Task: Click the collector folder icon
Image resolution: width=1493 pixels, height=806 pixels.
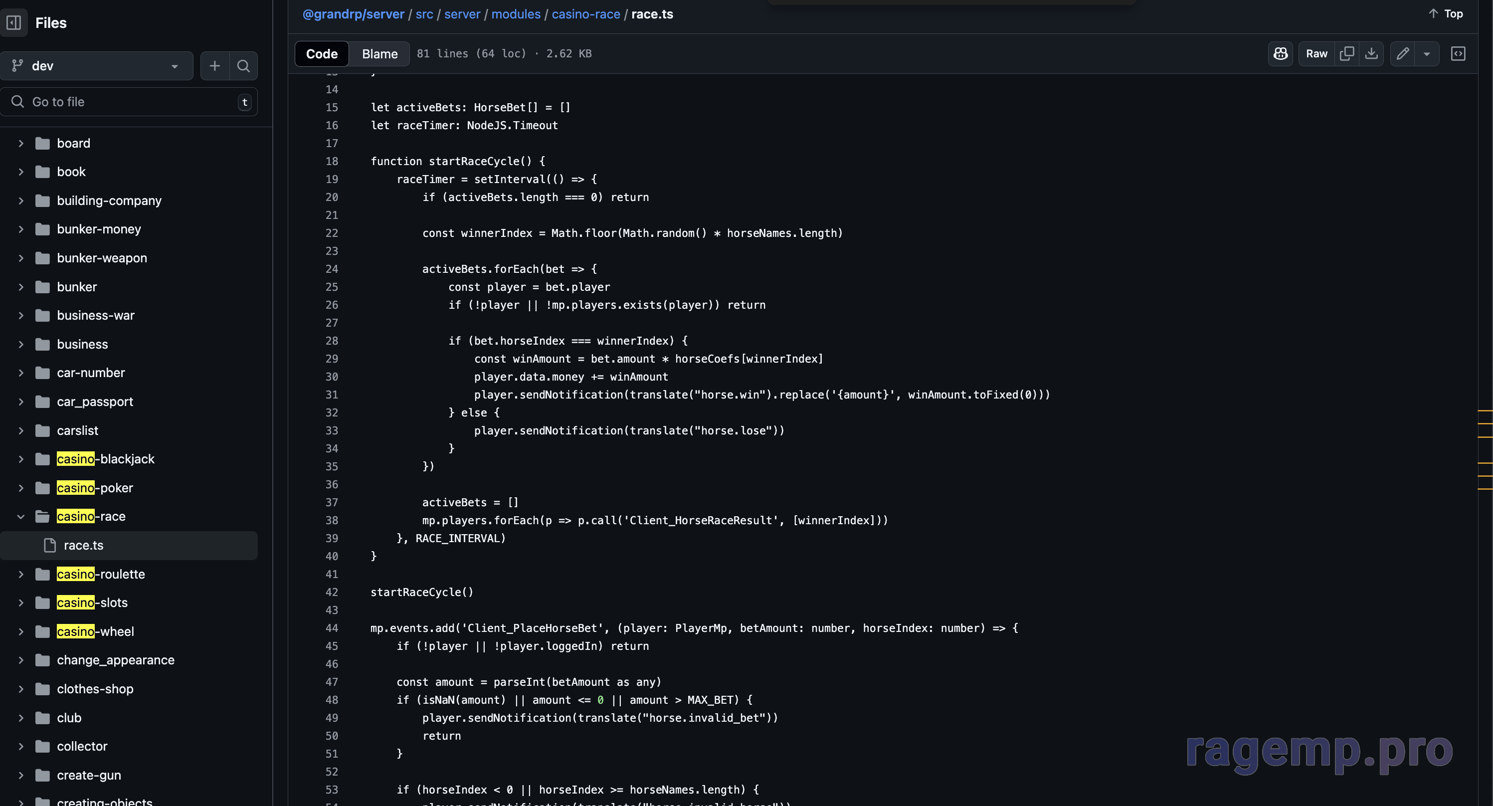Action: pos(42,746)
